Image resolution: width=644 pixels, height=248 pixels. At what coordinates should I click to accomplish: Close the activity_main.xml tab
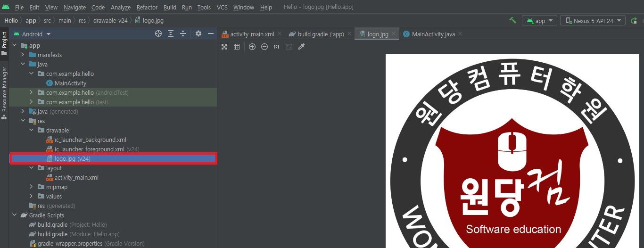click(x=280, y=33)
